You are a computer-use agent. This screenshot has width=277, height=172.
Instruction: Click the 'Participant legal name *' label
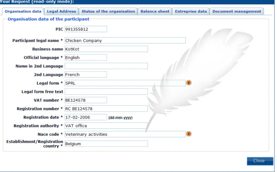pyautogui.click(x=38, y=40)
